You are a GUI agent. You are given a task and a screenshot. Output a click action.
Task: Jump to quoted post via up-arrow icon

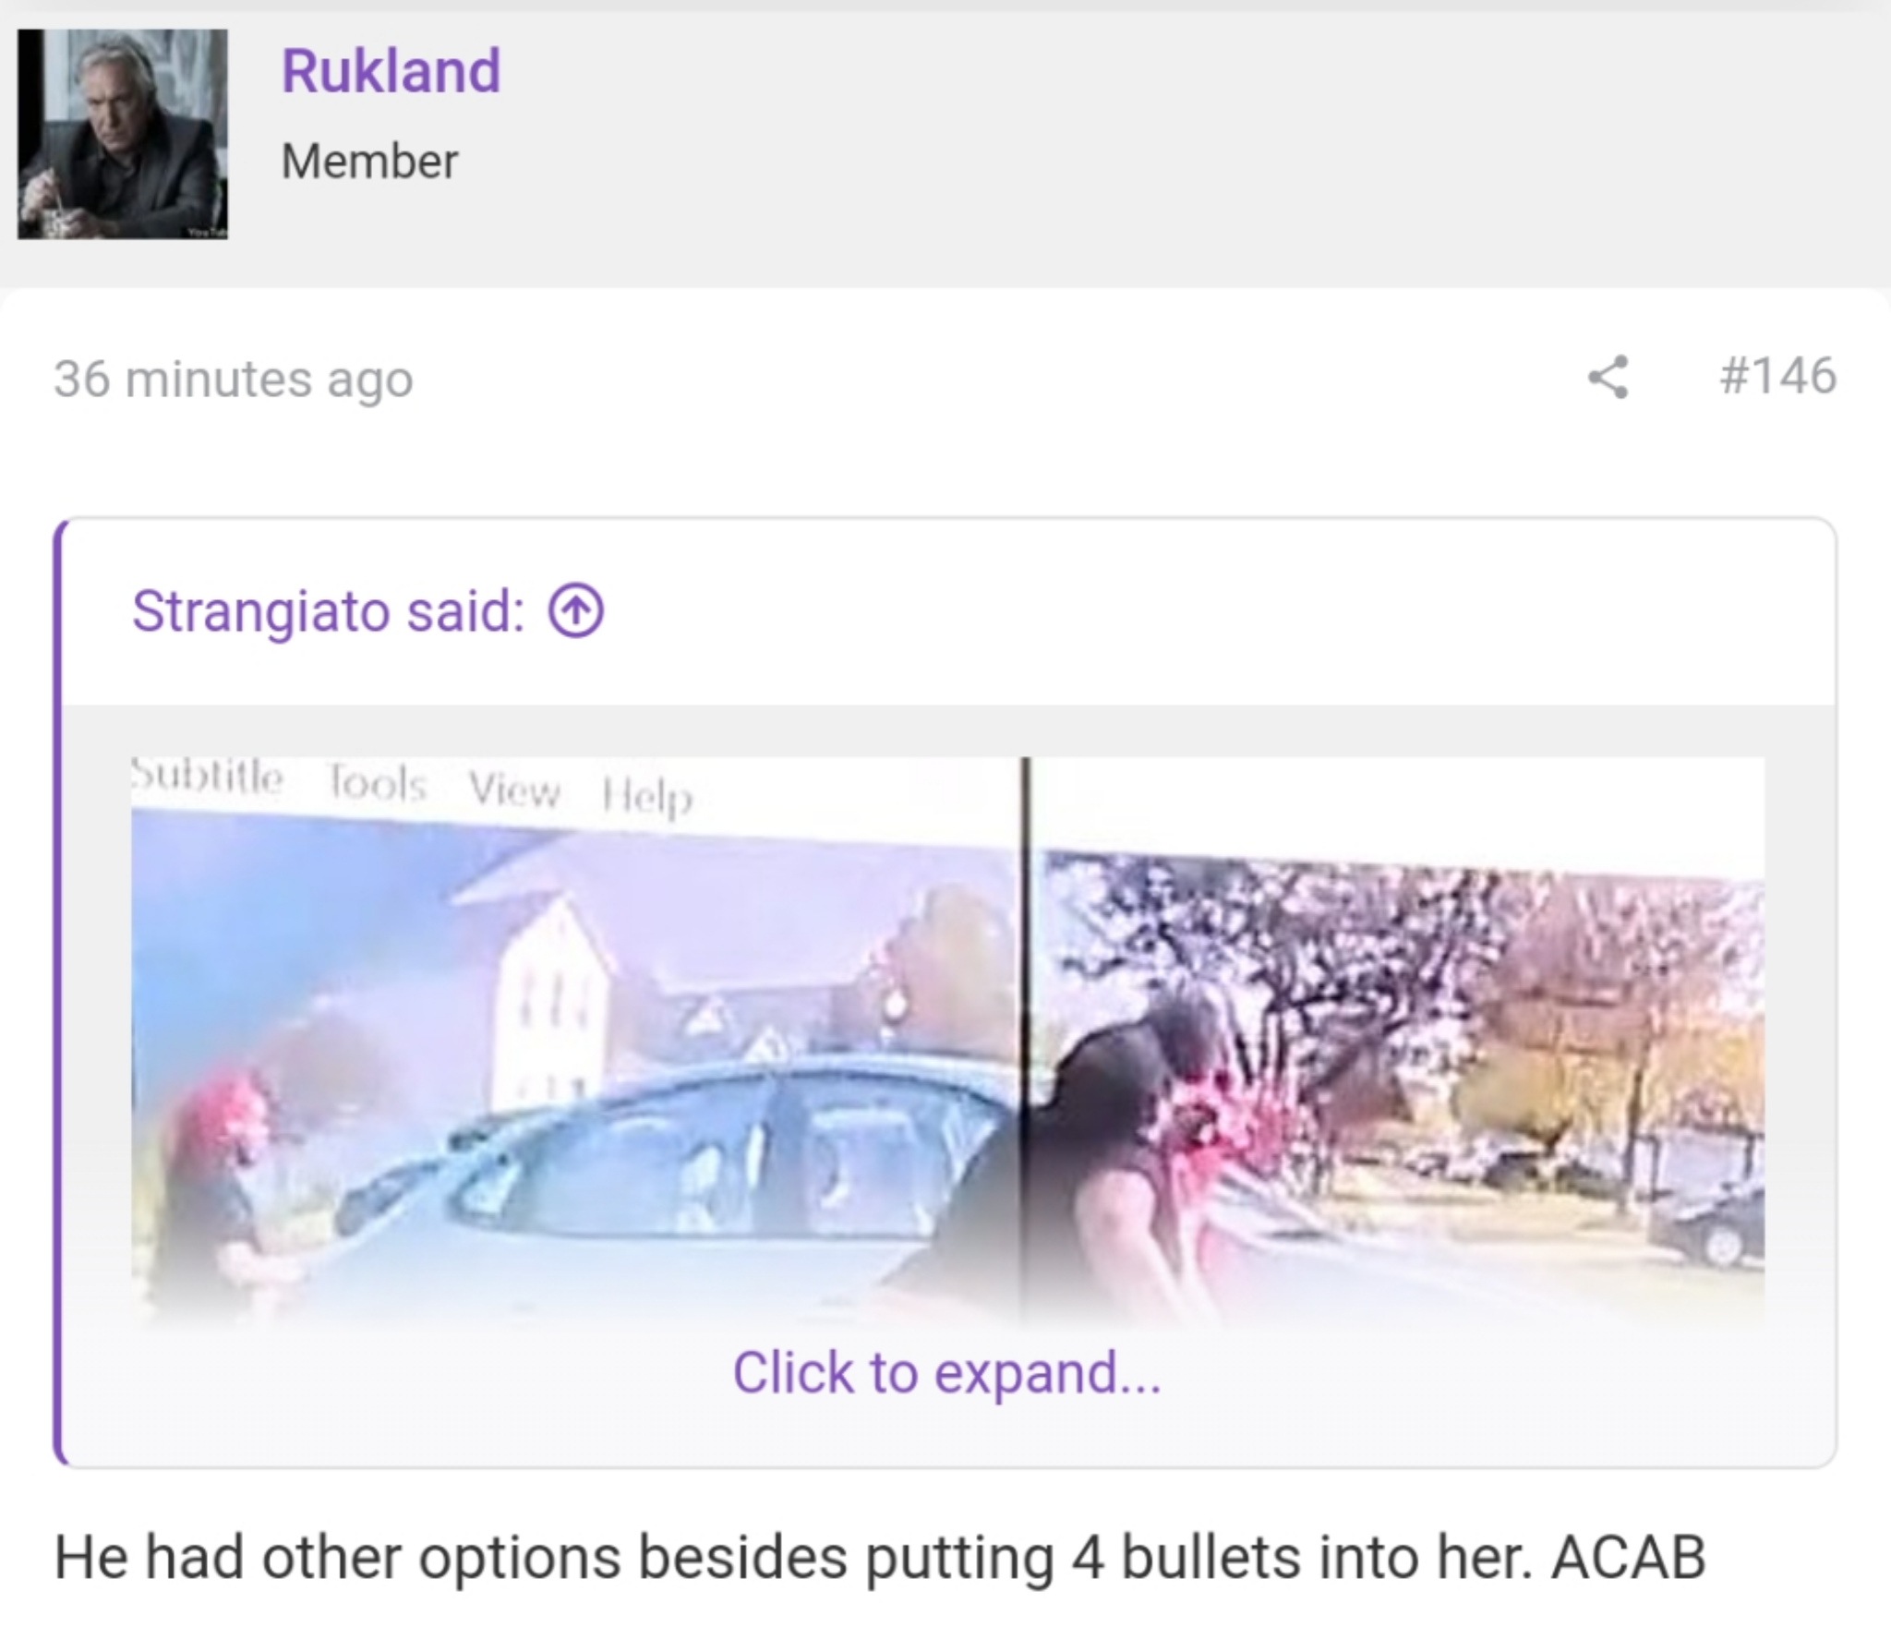point(576,611)
